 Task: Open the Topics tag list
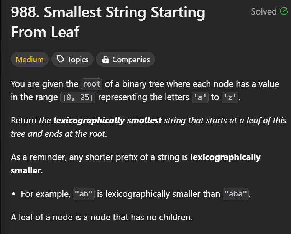pyautogui.click(x=72, y=59)
